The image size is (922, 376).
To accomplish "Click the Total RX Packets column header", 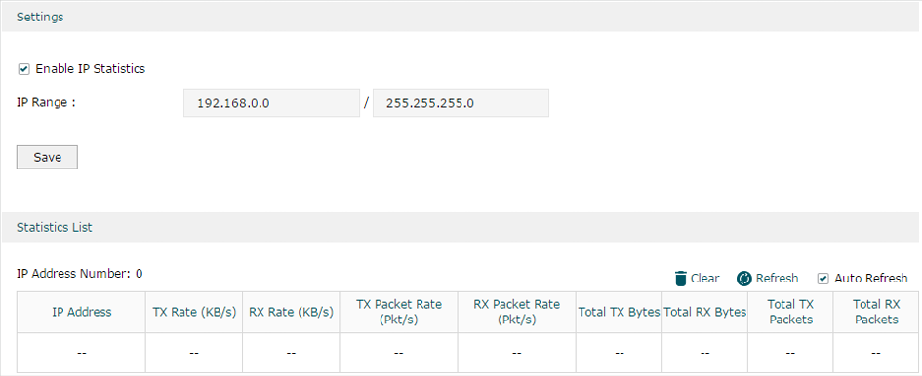I will point(876,312).
